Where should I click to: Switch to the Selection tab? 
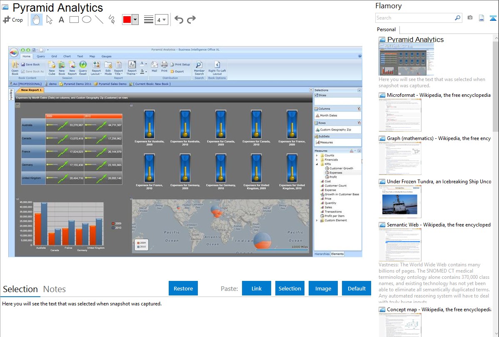(x=20, y=289)
